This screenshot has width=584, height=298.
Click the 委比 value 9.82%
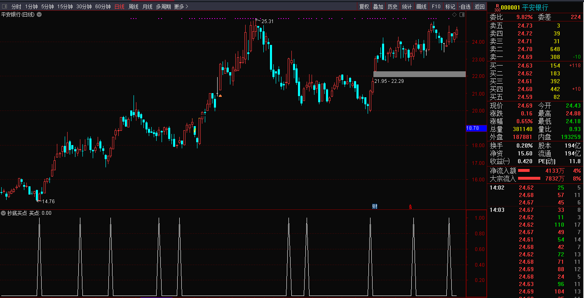524,17
